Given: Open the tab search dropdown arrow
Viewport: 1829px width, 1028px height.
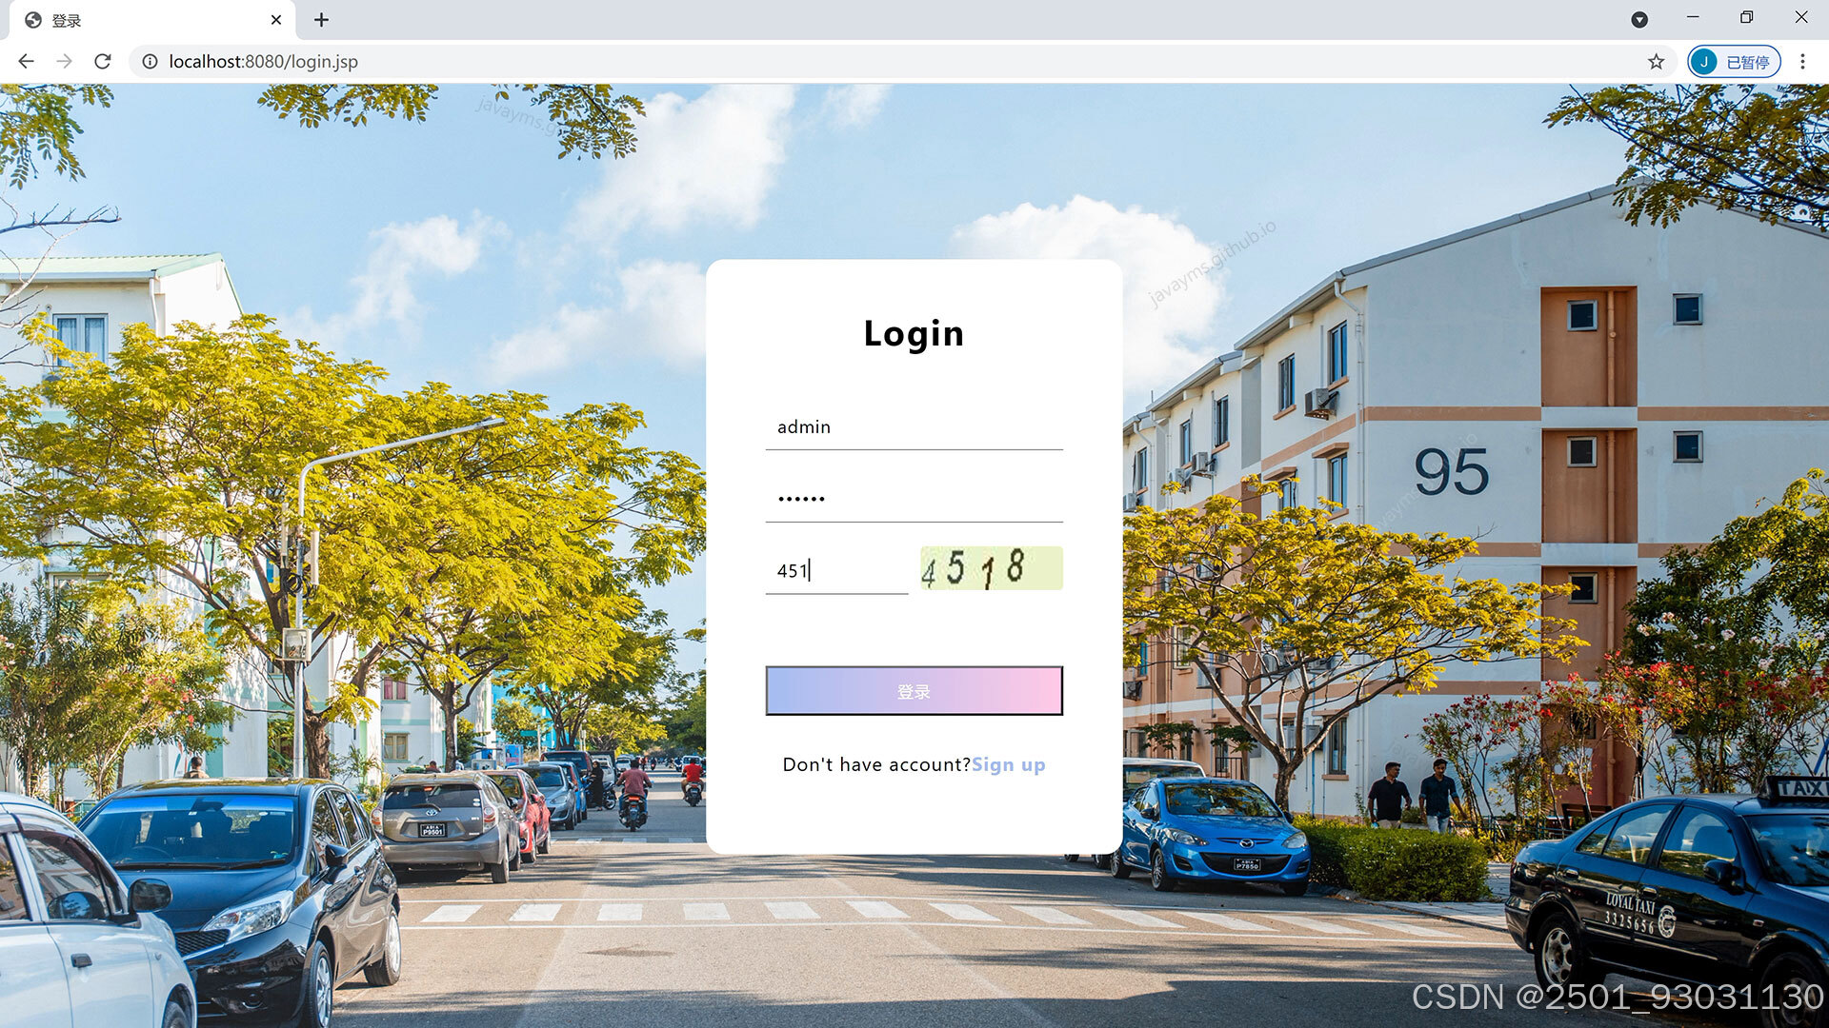Looking at the screenshot, I should point(1639,20).
